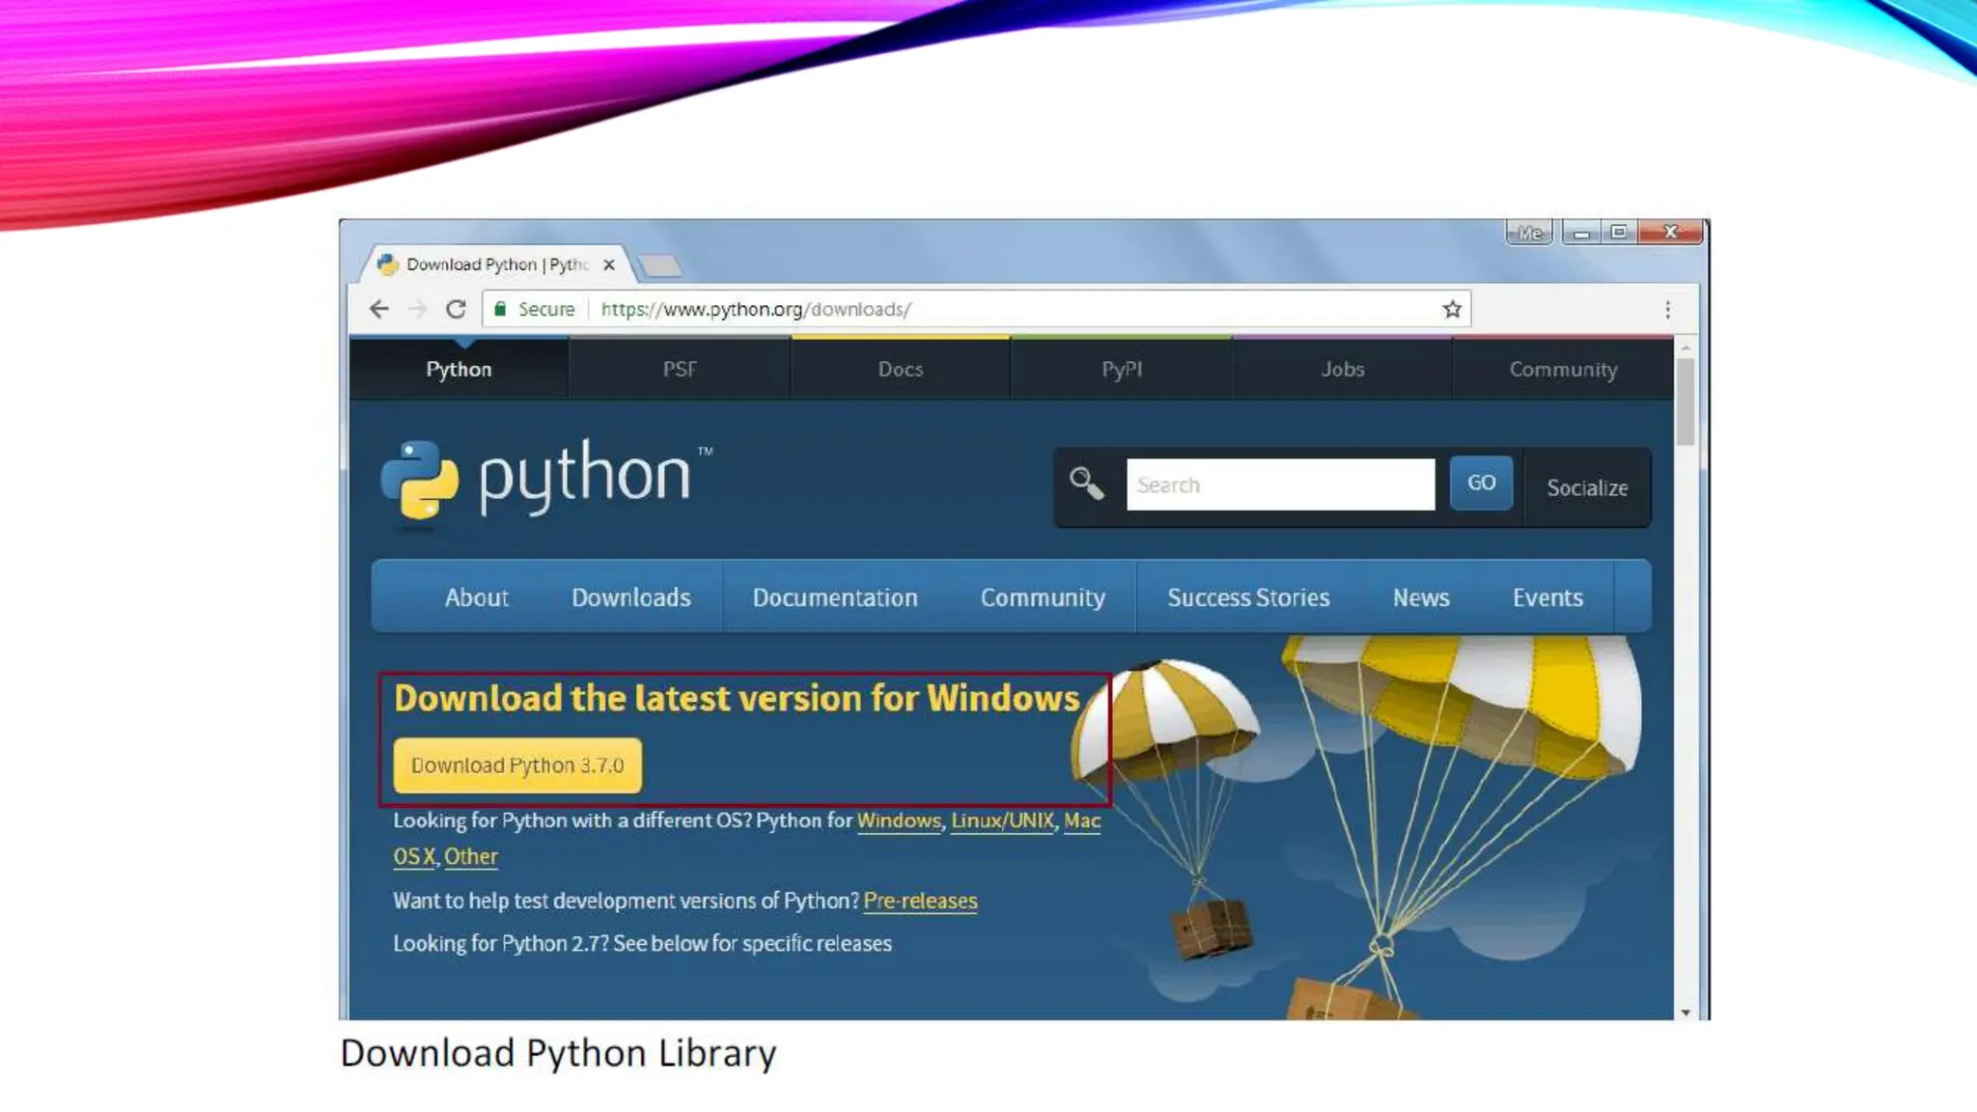Click the scrollbar up arrow

coord(1685,347)
